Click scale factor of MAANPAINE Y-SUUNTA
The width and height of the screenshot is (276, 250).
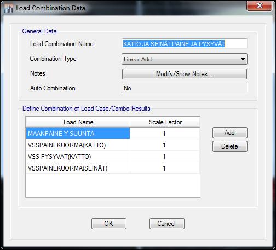[x=165, y=133]
